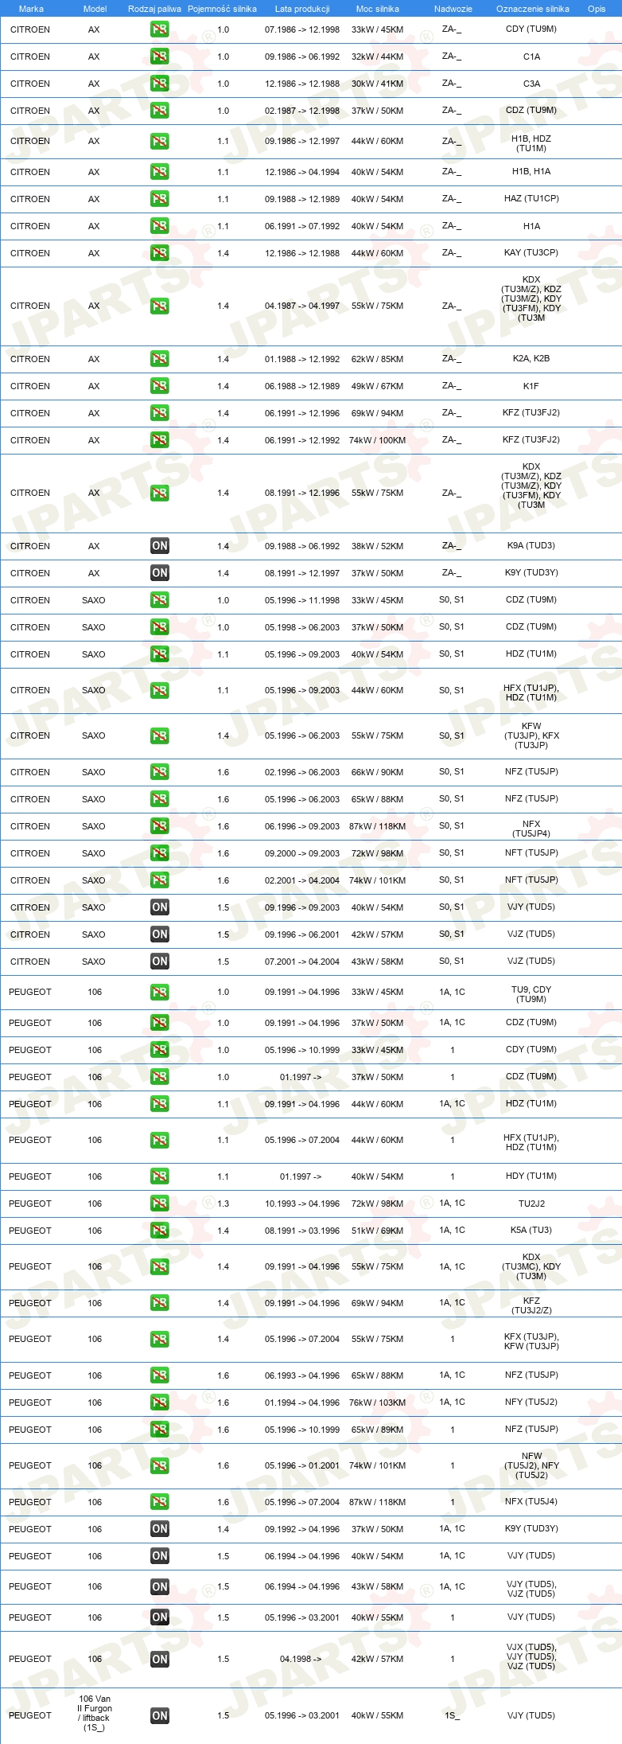This screenshot has height=1744, width=622.
Task: Click the Moc silnika column header
Action: point(378,9)
